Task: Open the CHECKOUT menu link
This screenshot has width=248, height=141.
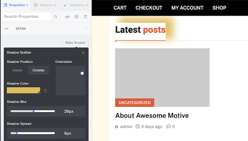Action: [149, 8]
